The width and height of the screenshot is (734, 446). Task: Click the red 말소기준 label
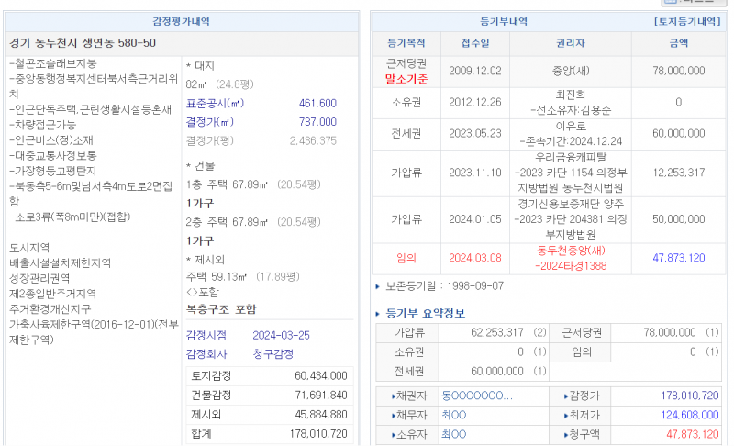[x=406, y=79]
